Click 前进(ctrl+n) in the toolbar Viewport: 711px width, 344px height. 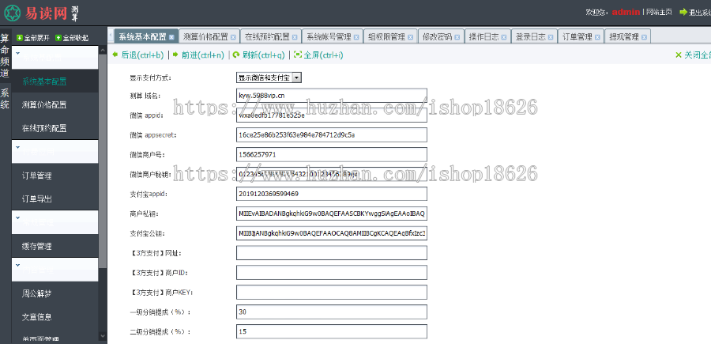203,55
